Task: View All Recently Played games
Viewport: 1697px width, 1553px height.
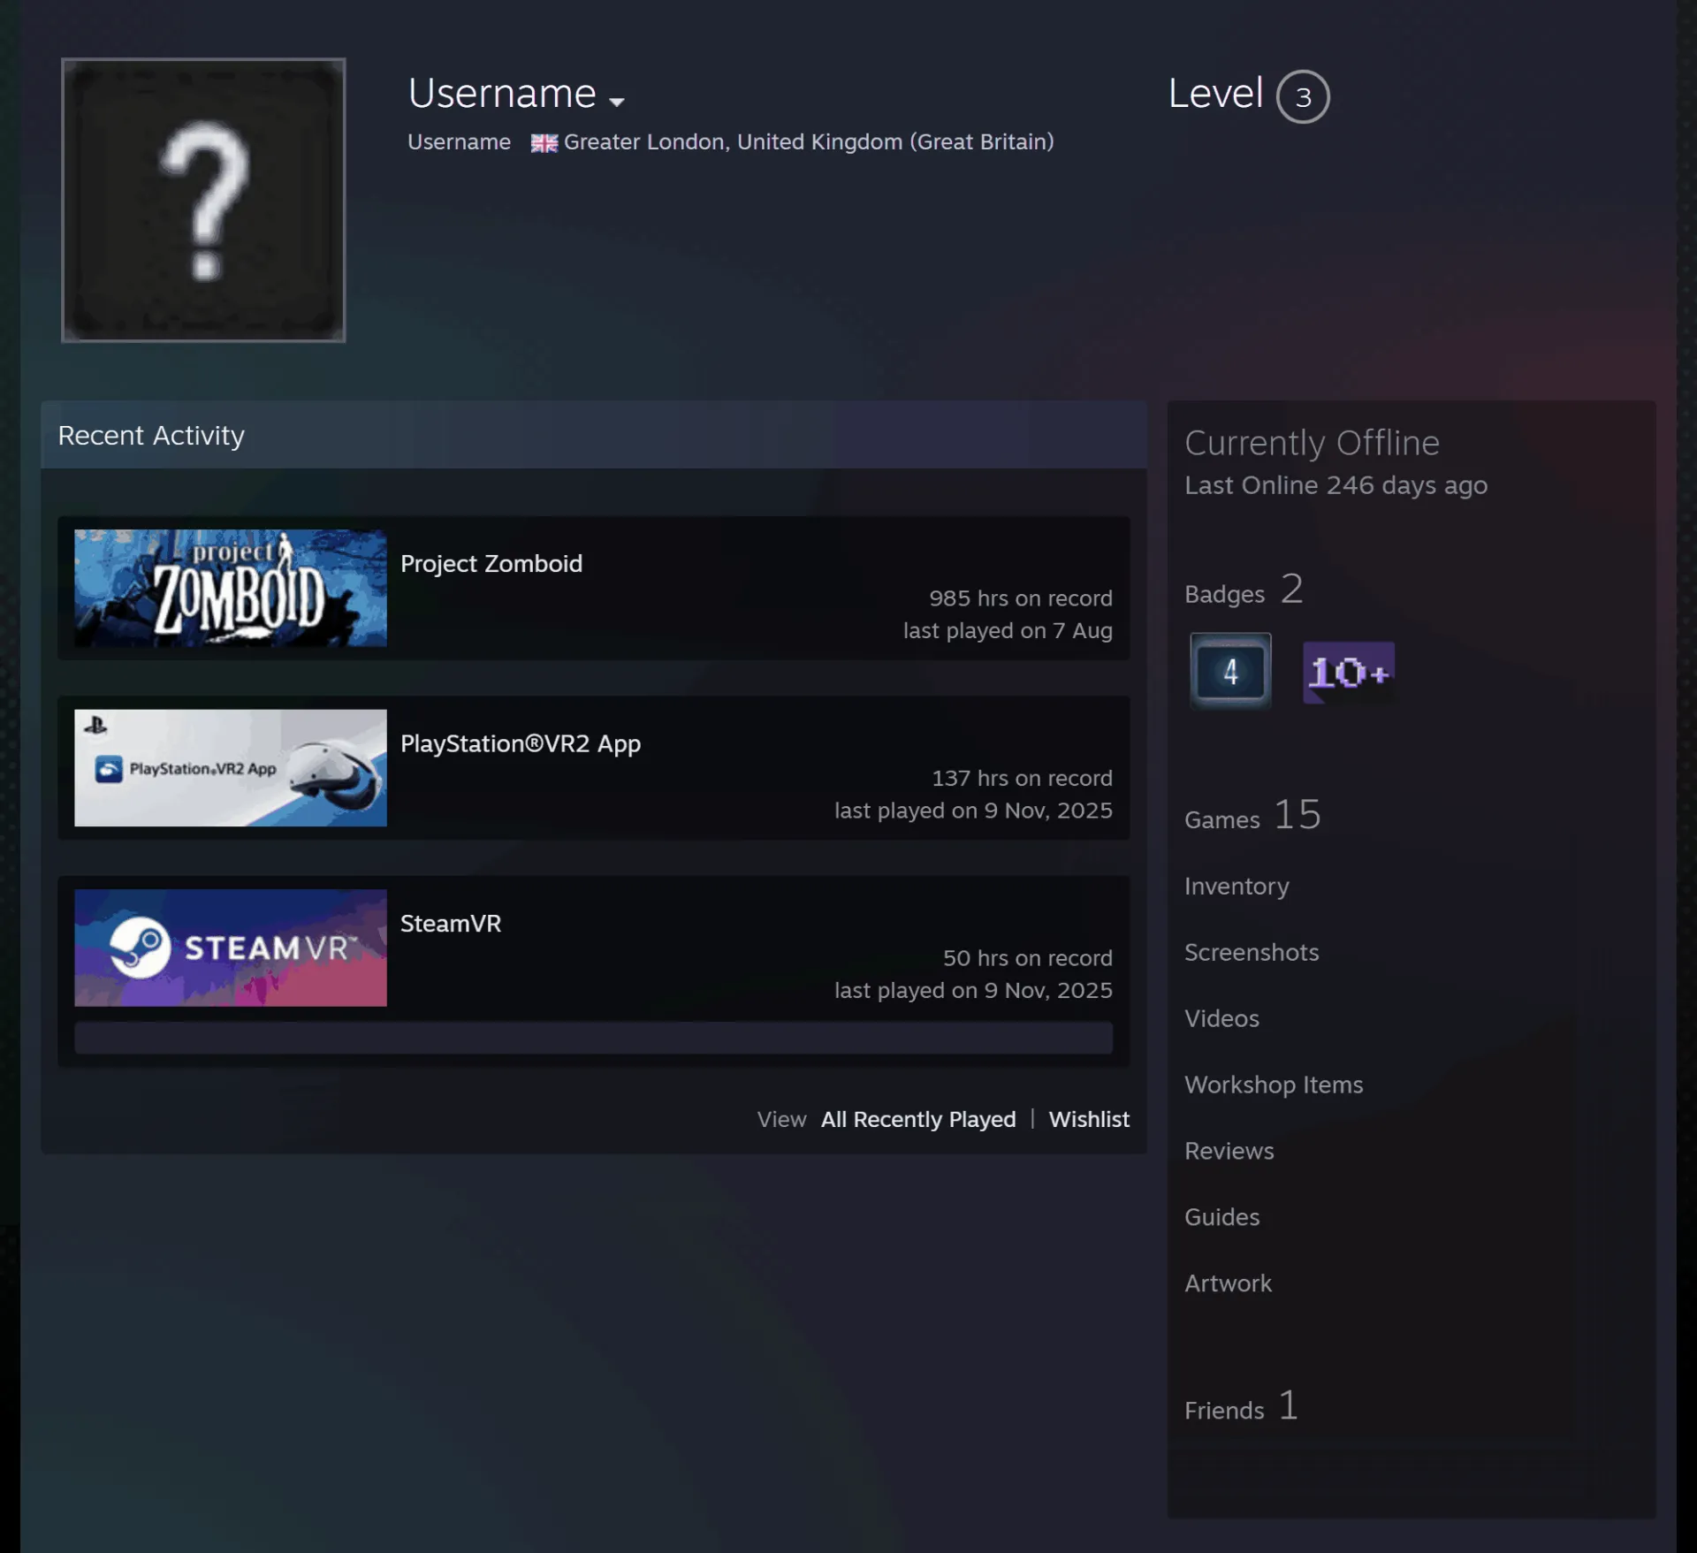Action: [x=918, y=1119]
